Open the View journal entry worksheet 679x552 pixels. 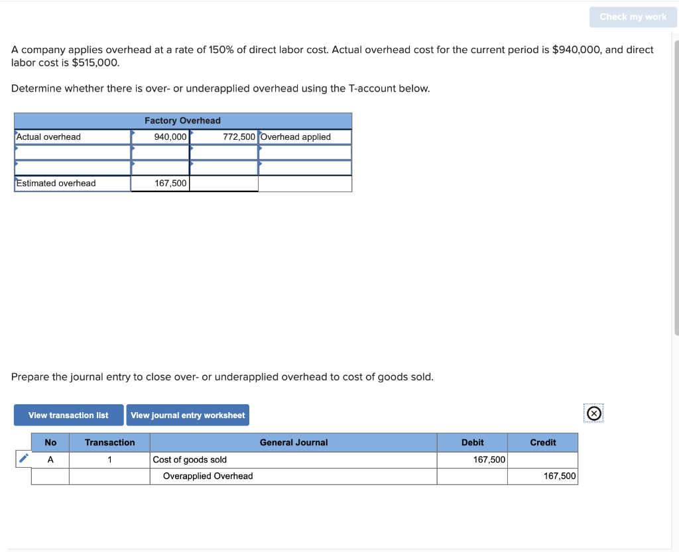click(188, 415)
